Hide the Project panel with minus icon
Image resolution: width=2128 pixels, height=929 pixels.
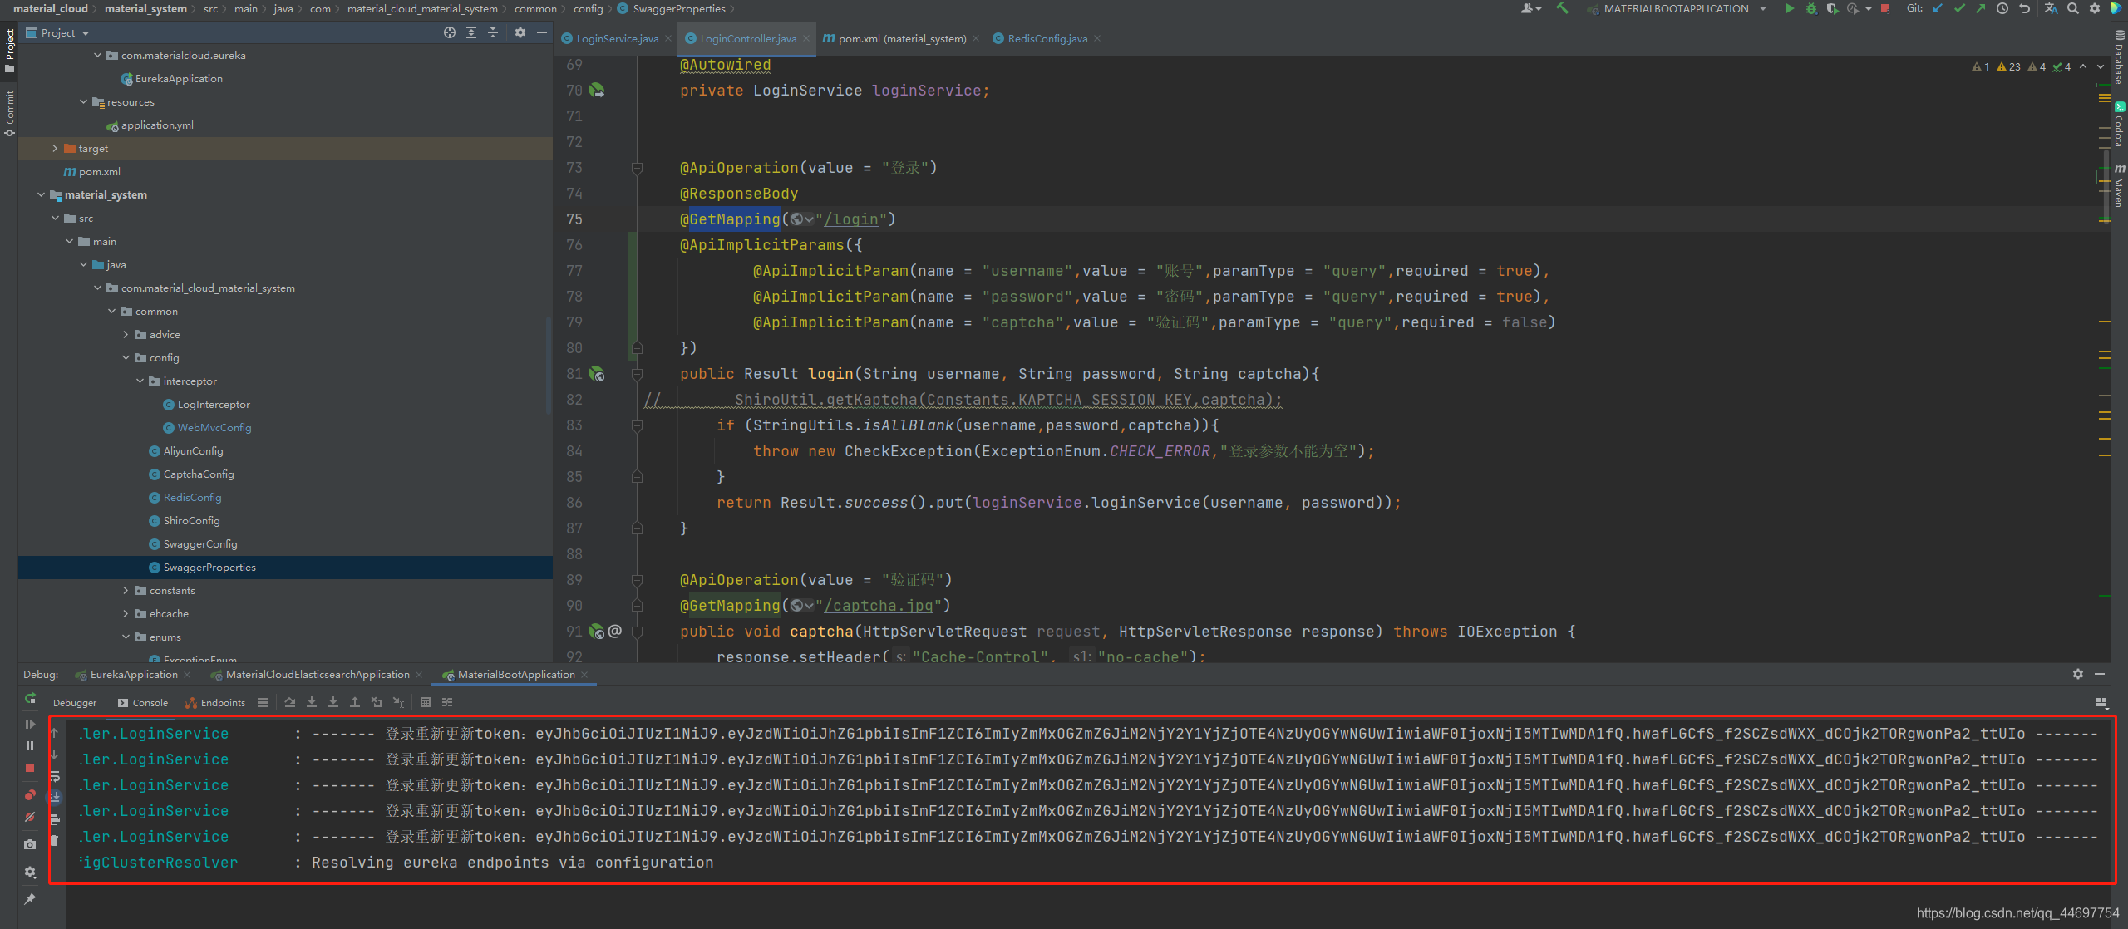(x=542, y=32)
